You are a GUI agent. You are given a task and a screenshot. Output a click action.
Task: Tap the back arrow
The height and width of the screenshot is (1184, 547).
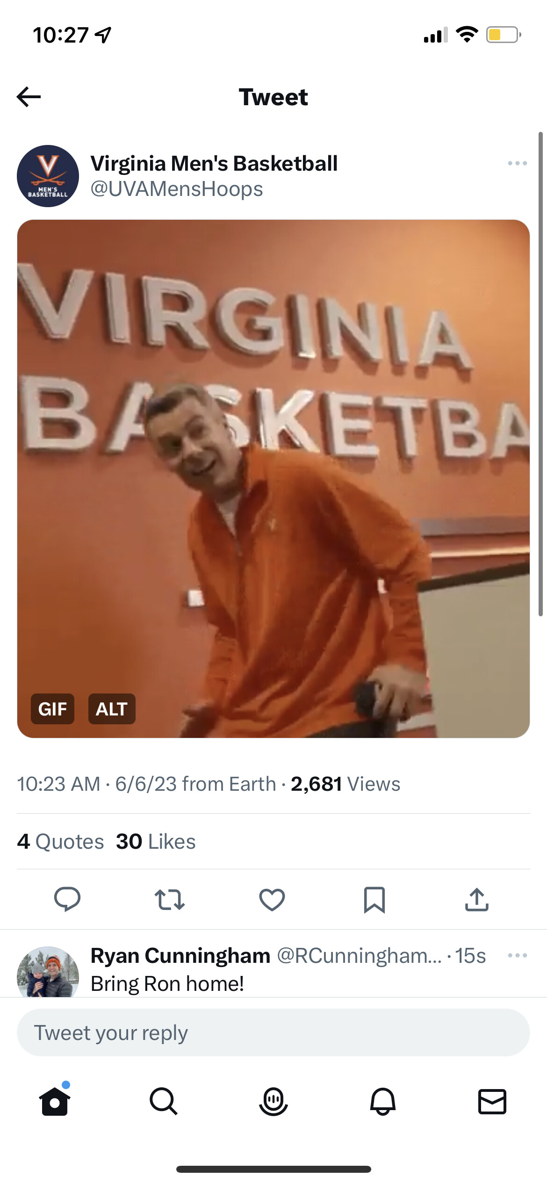pyautogui.click(x=29, y=97)
